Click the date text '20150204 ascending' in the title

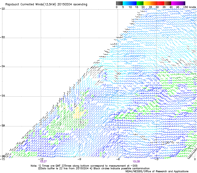click(72, 5)
